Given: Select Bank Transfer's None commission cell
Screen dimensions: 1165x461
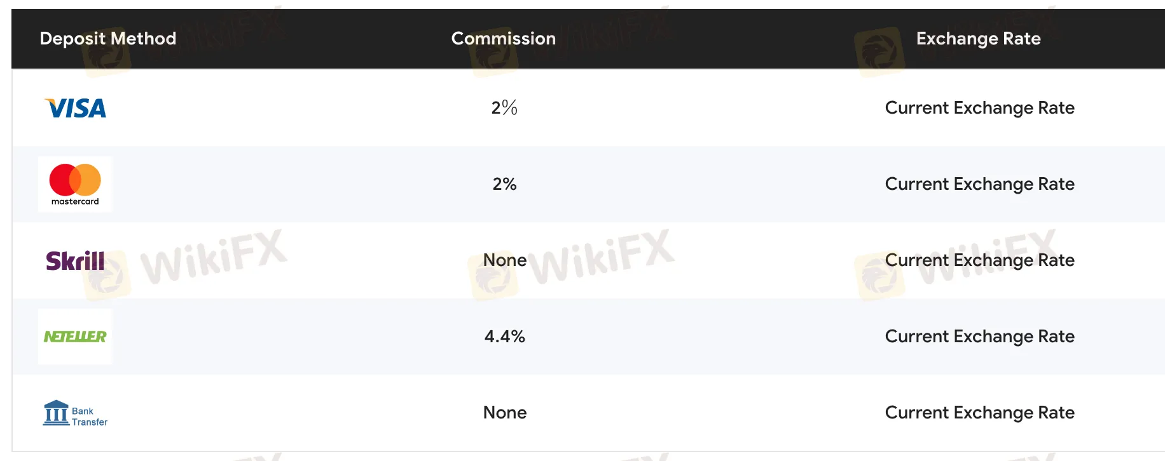Looking at the screenshot, I should point(504,413).
